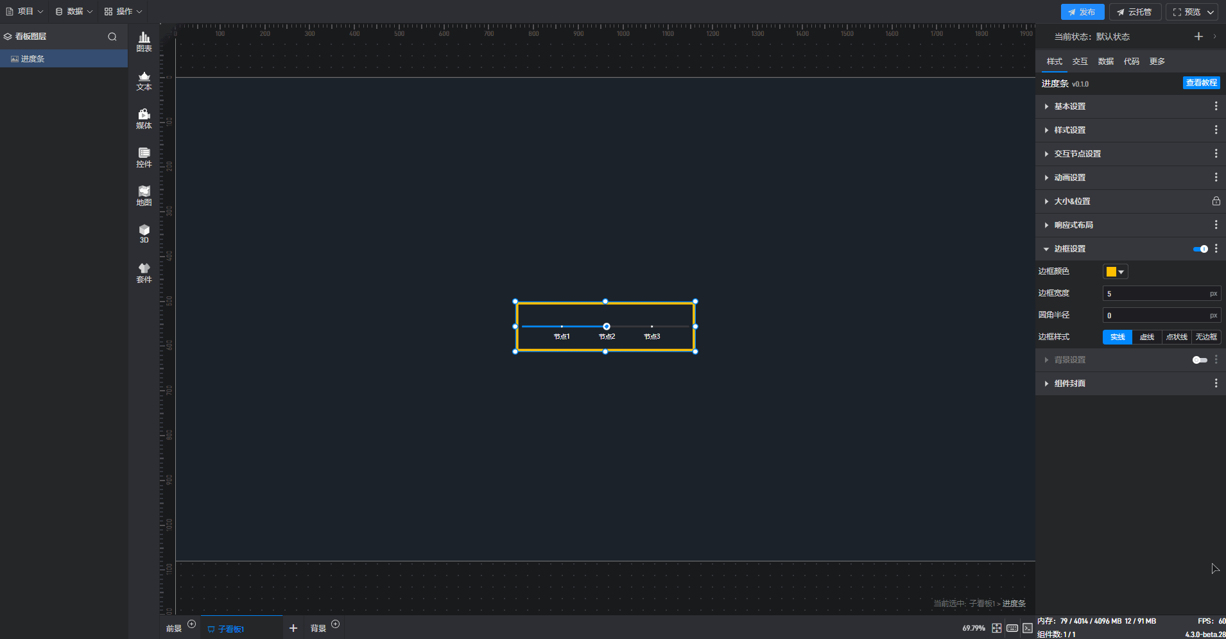Viewport: 1226px width, 639px height.
Task: Open the more-options dots for 基本设置
Action: click(x=1216, y=106)
